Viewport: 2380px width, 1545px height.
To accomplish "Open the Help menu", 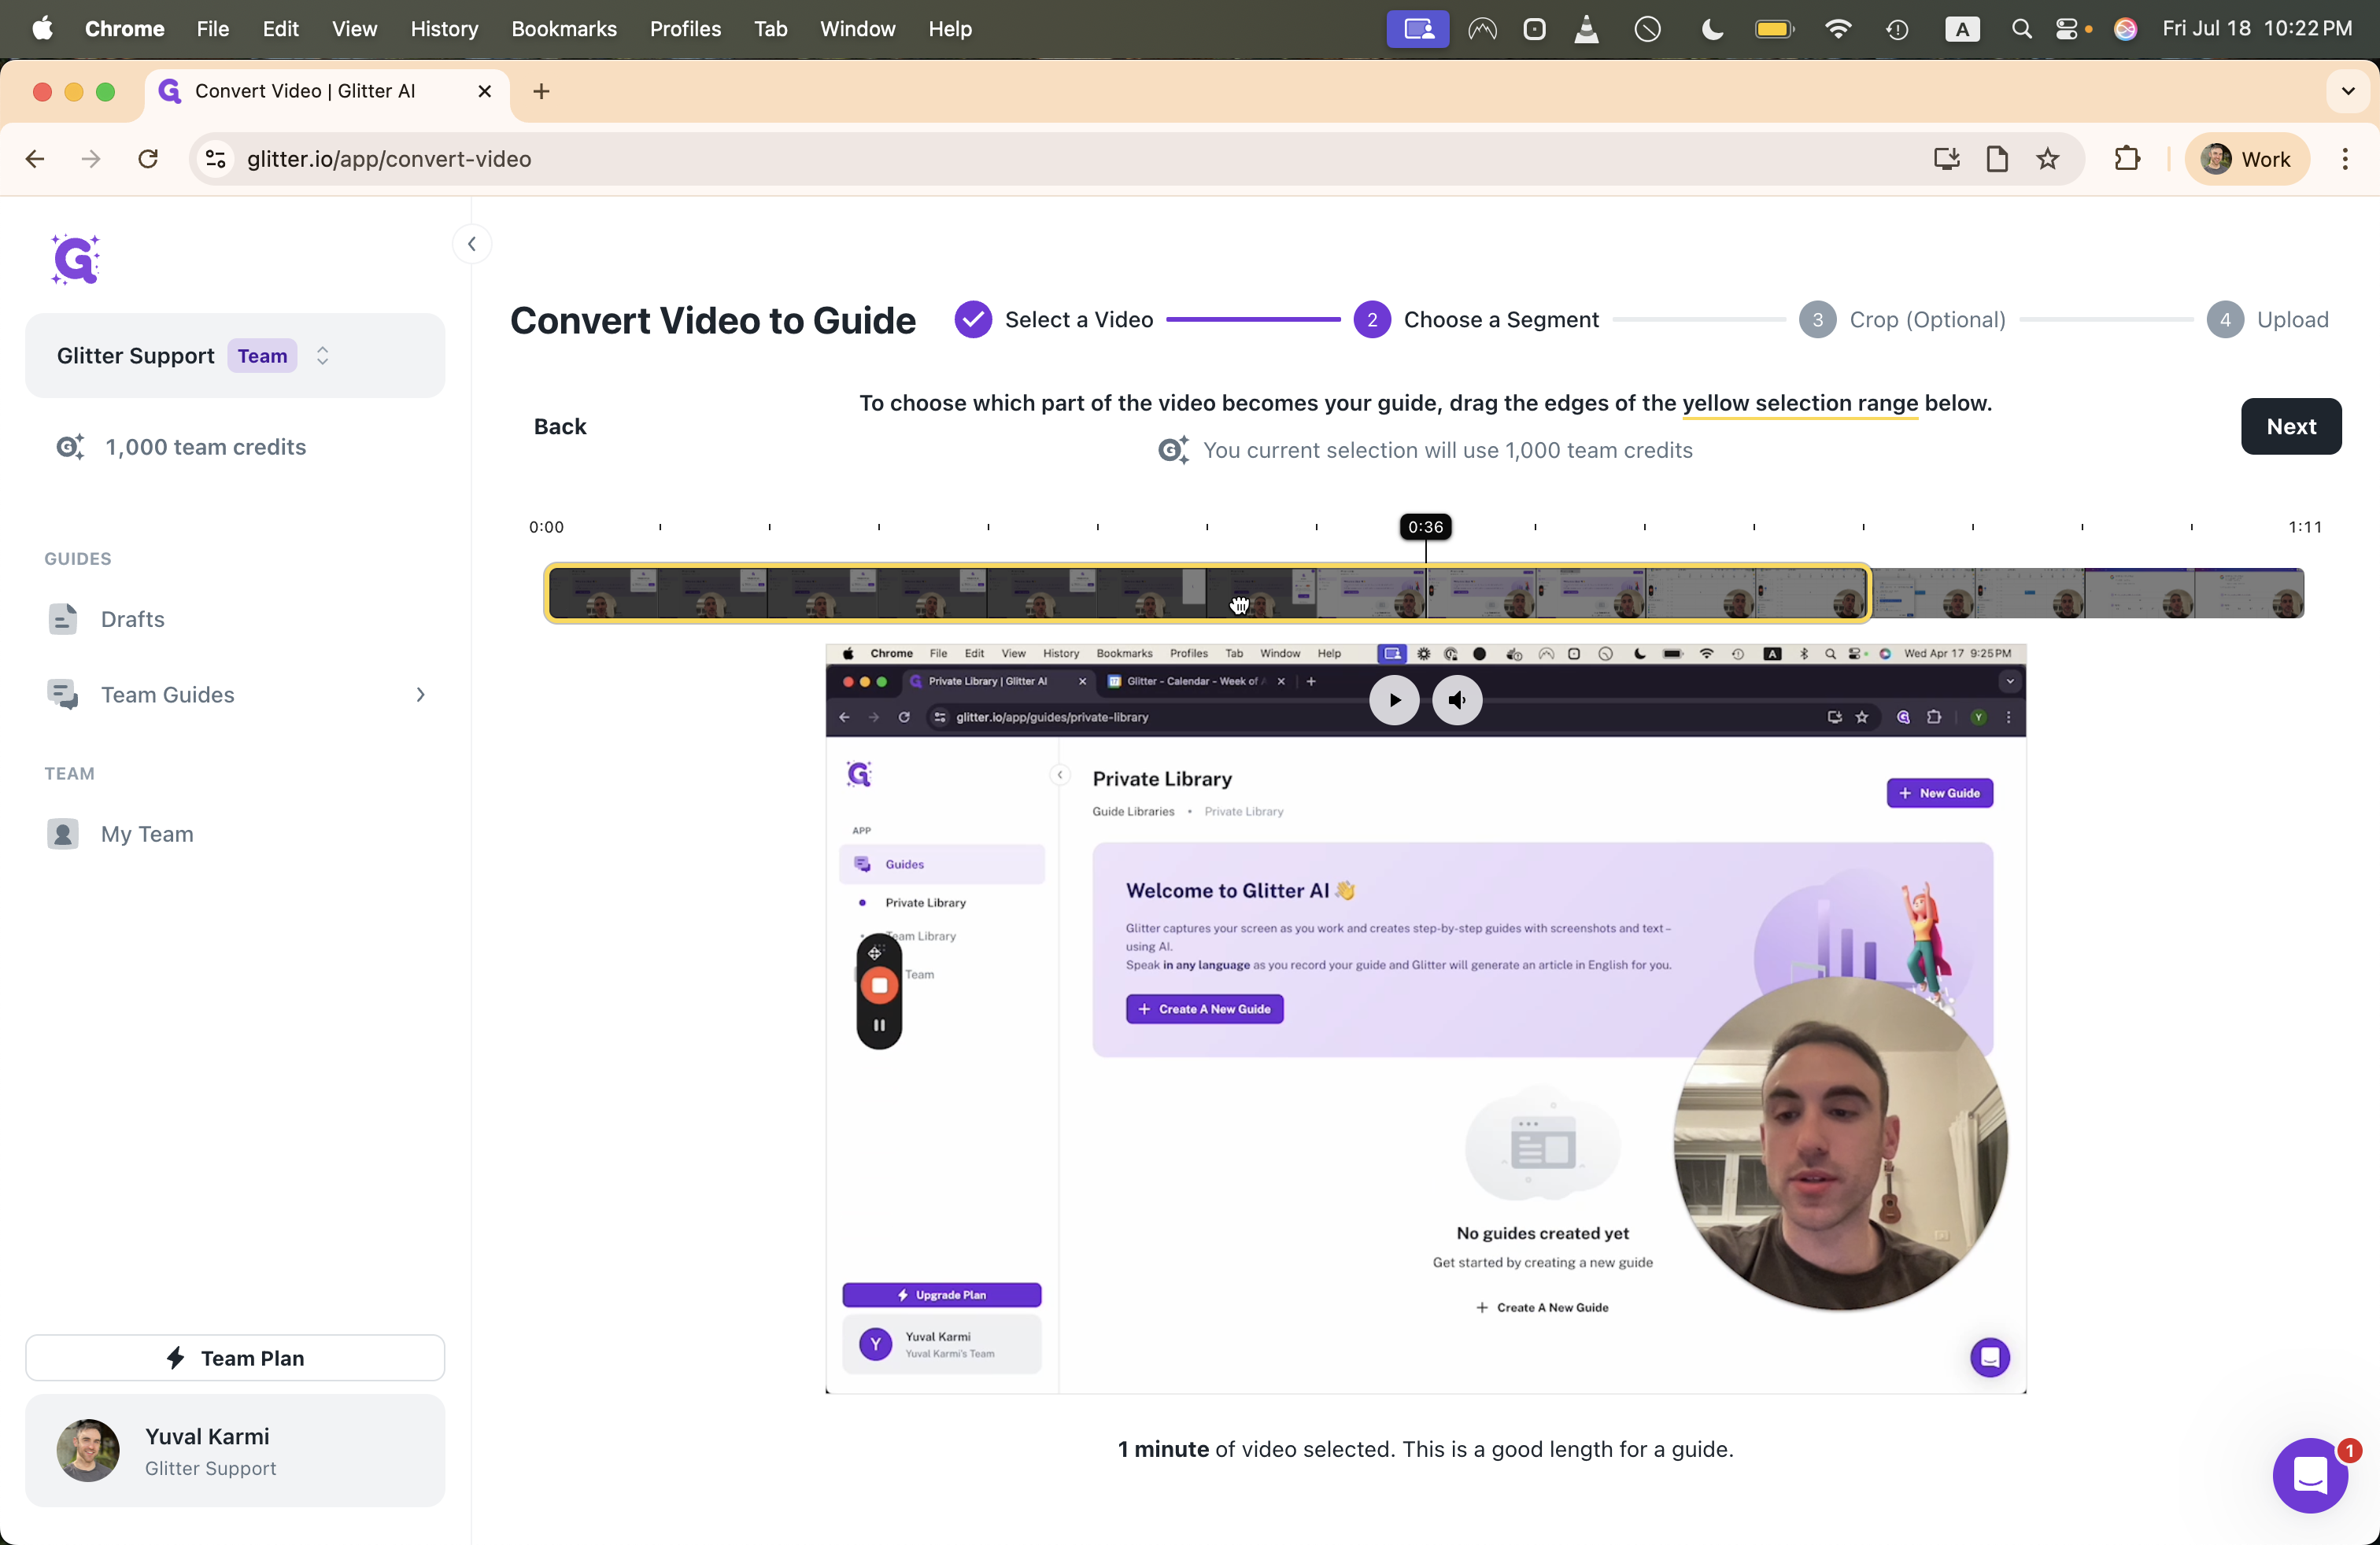I will [950, 29].
